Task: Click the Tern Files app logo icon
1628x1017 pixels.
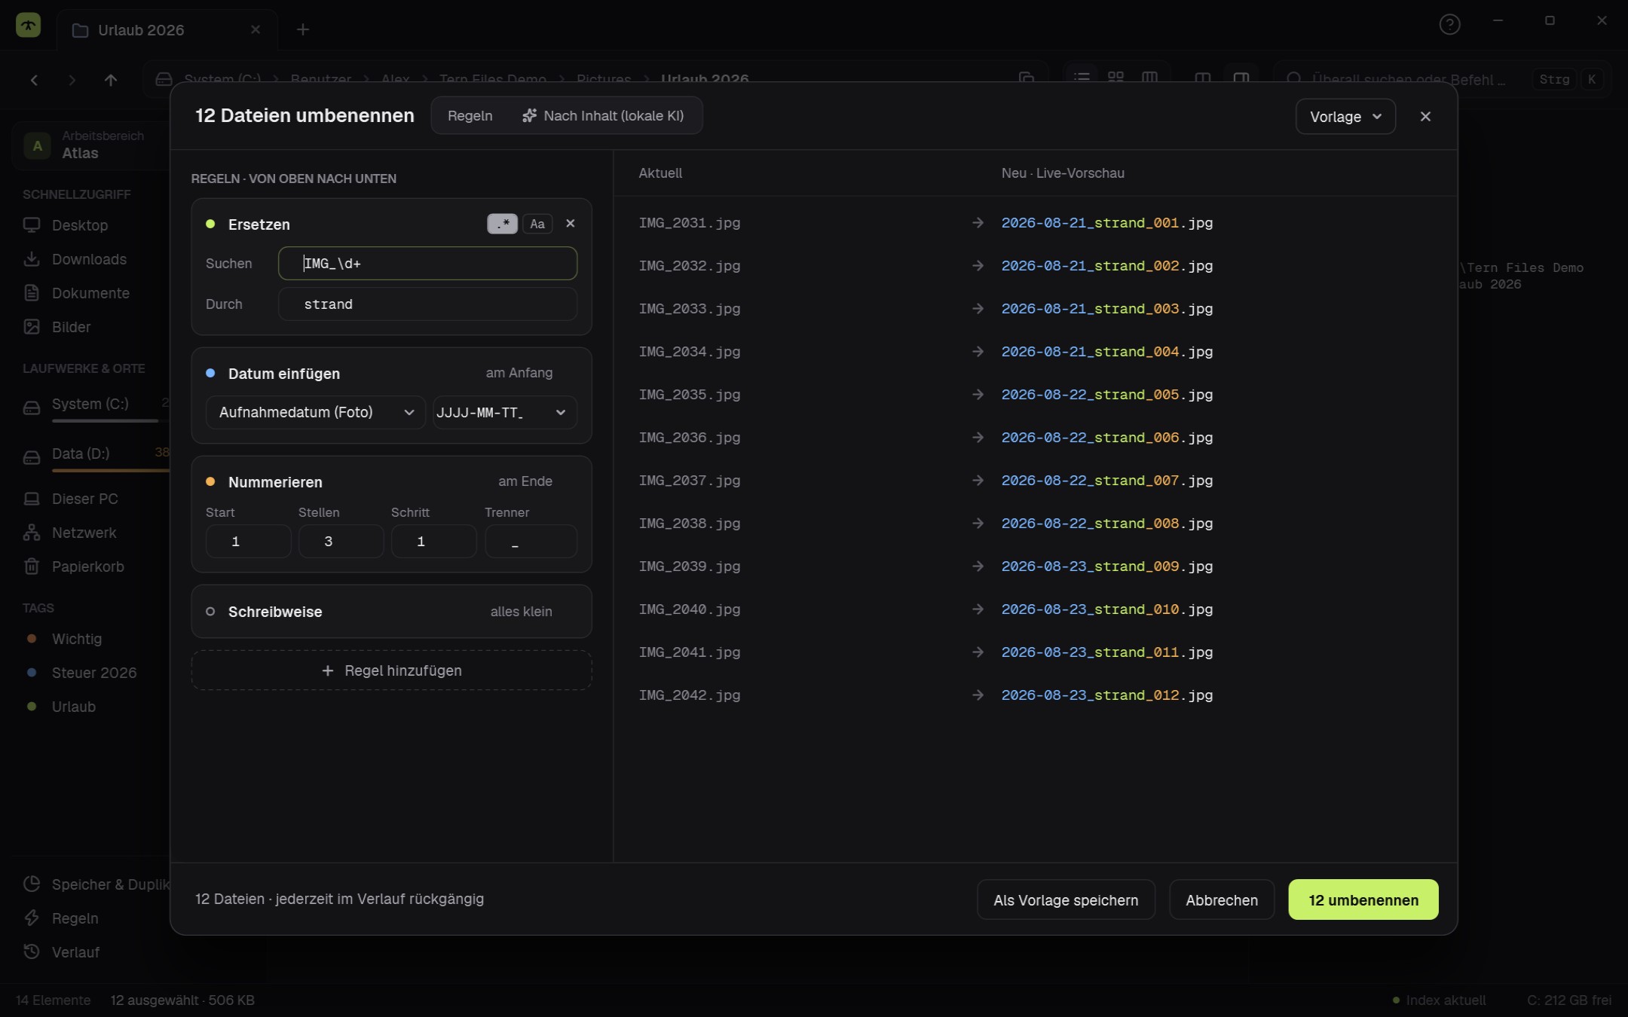Action: (29, 26)
